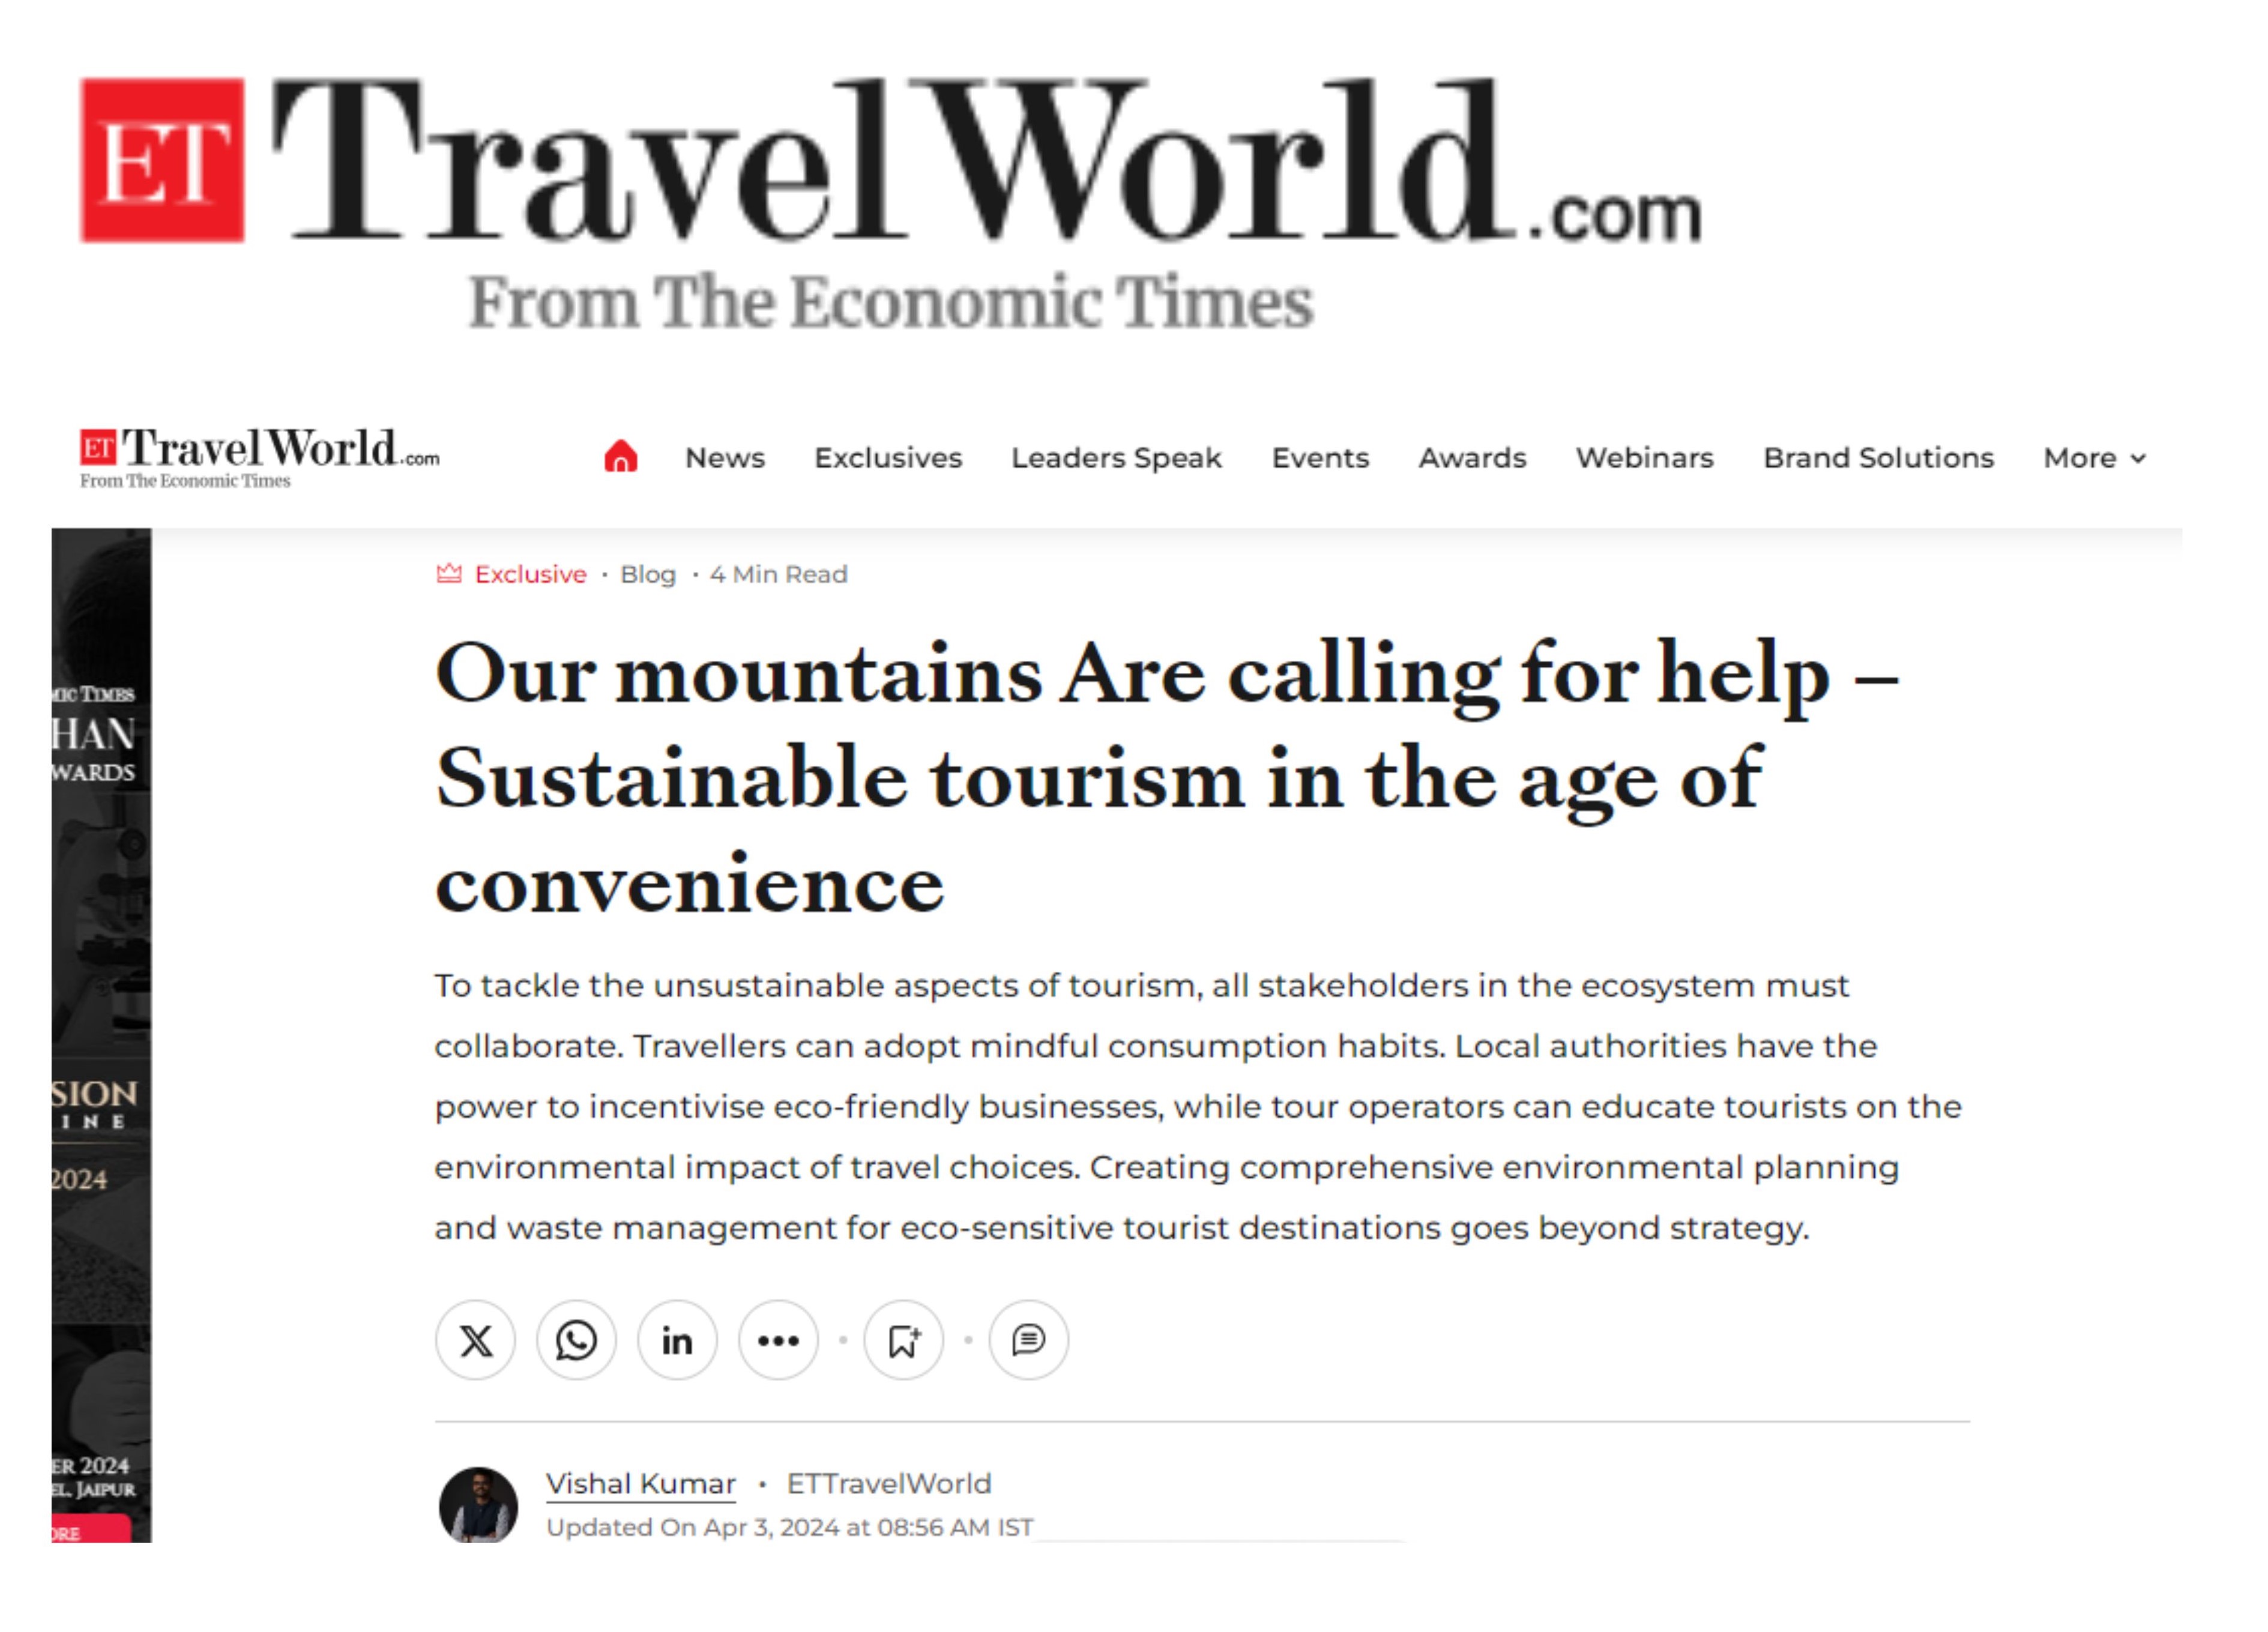Screen dimensions: 2268x1632
Task: Expand the More dropdown menu
Action: click(x=2094, y=458)
